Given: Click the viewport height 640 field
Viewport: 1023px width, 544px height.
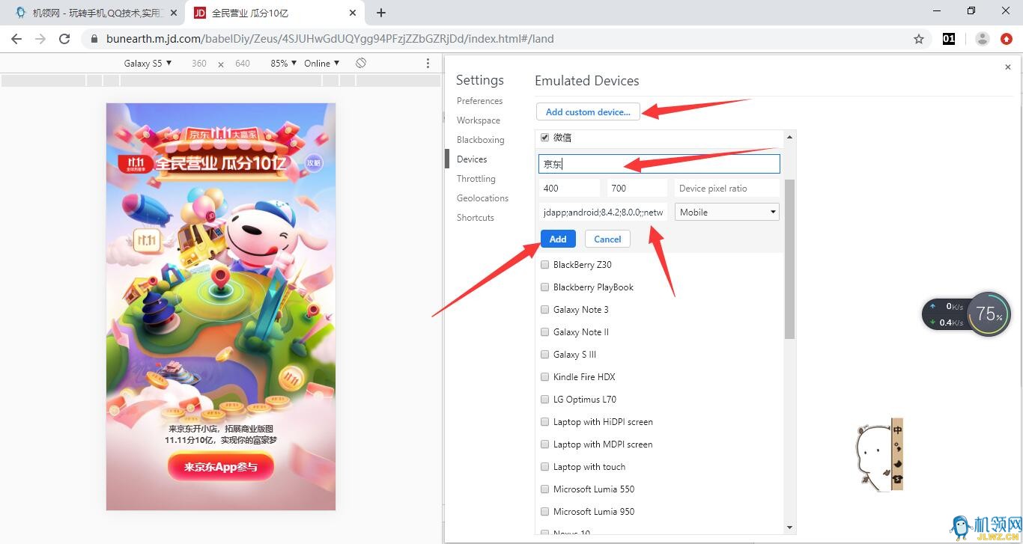Looking at the screenshot, I should pos(243,64).
